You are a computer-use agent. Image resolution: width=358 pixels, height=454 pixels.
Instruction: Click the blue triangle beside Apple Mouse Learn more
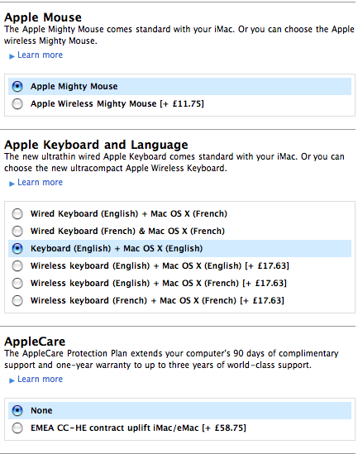pos(12,56)
